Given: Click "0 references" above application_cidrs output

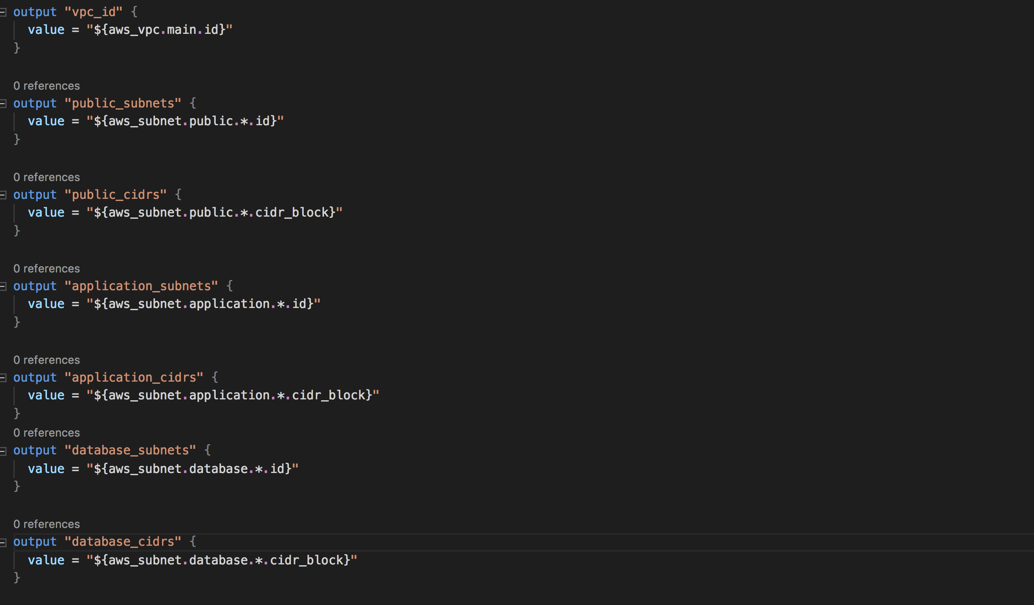Looking at the screenshot, I should 47,360.
